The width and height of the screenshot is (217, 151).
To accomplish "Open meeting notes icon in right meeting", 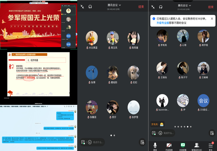I will click(x=212, y=133).
